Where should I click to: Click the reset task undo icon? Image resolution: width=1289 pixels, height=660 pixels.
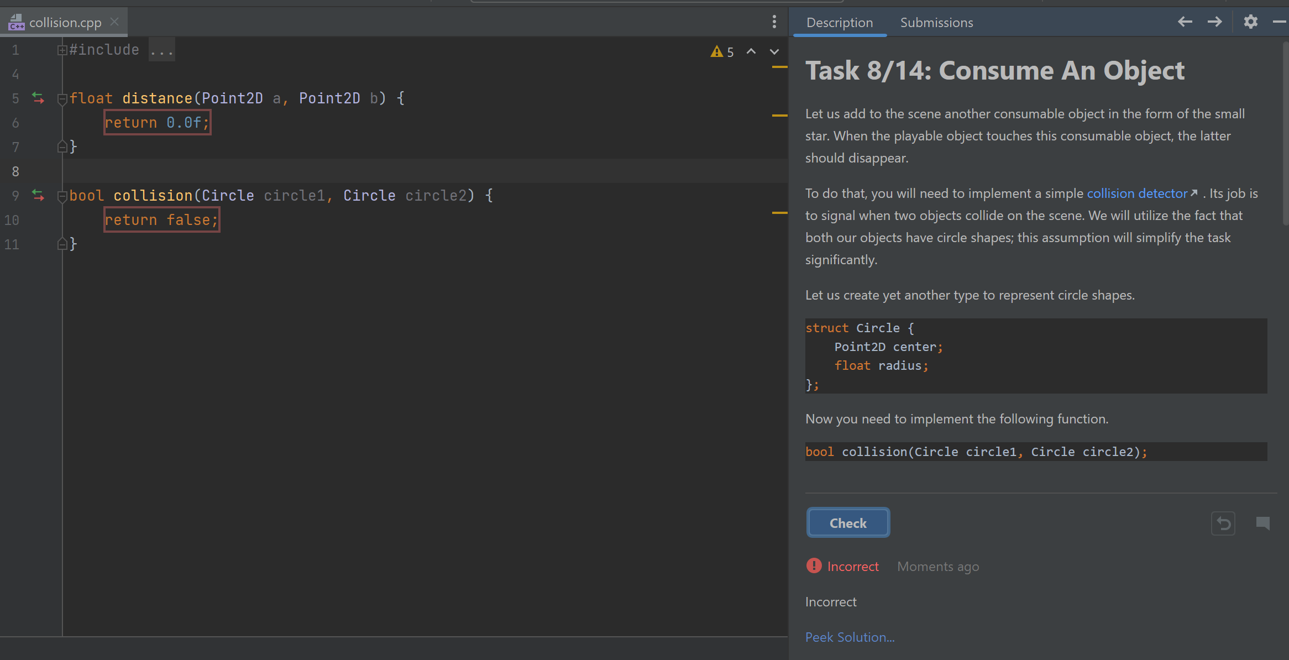point(1223,523)
